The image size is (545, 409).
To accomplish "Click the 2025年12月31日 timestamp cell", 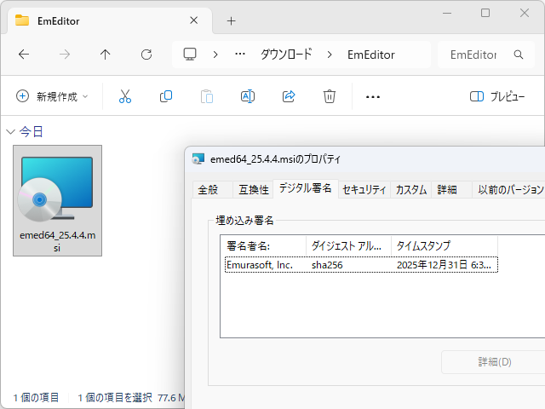I will (444, 265).
